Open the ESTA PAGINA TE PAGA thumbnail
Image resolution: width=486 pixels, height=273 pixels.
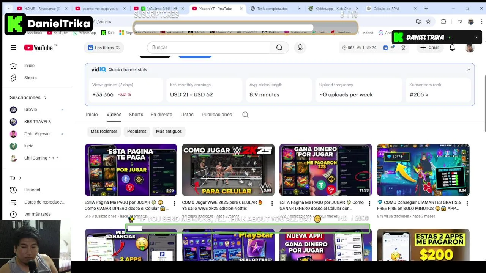pos(131,170)
